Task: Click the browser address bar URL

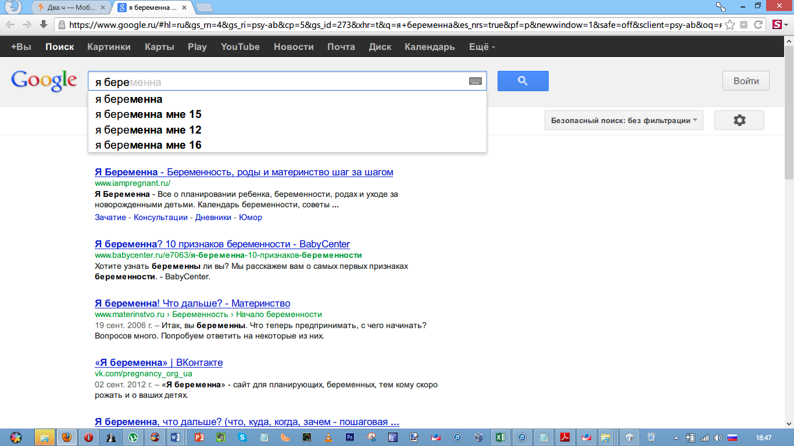Action: pos(394,25)
